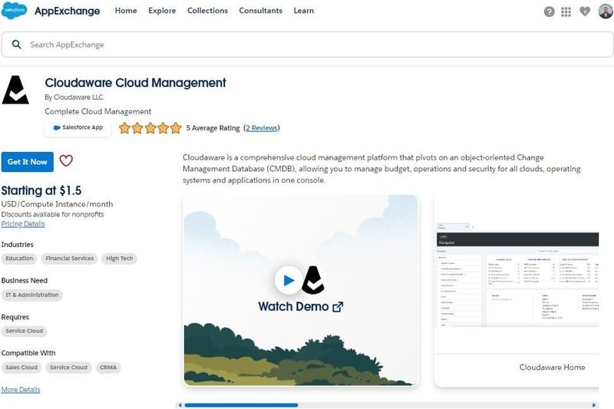Screen dimensions: 614x409
Task: Open the Collections menu
Action: click(x=207, y=11)
